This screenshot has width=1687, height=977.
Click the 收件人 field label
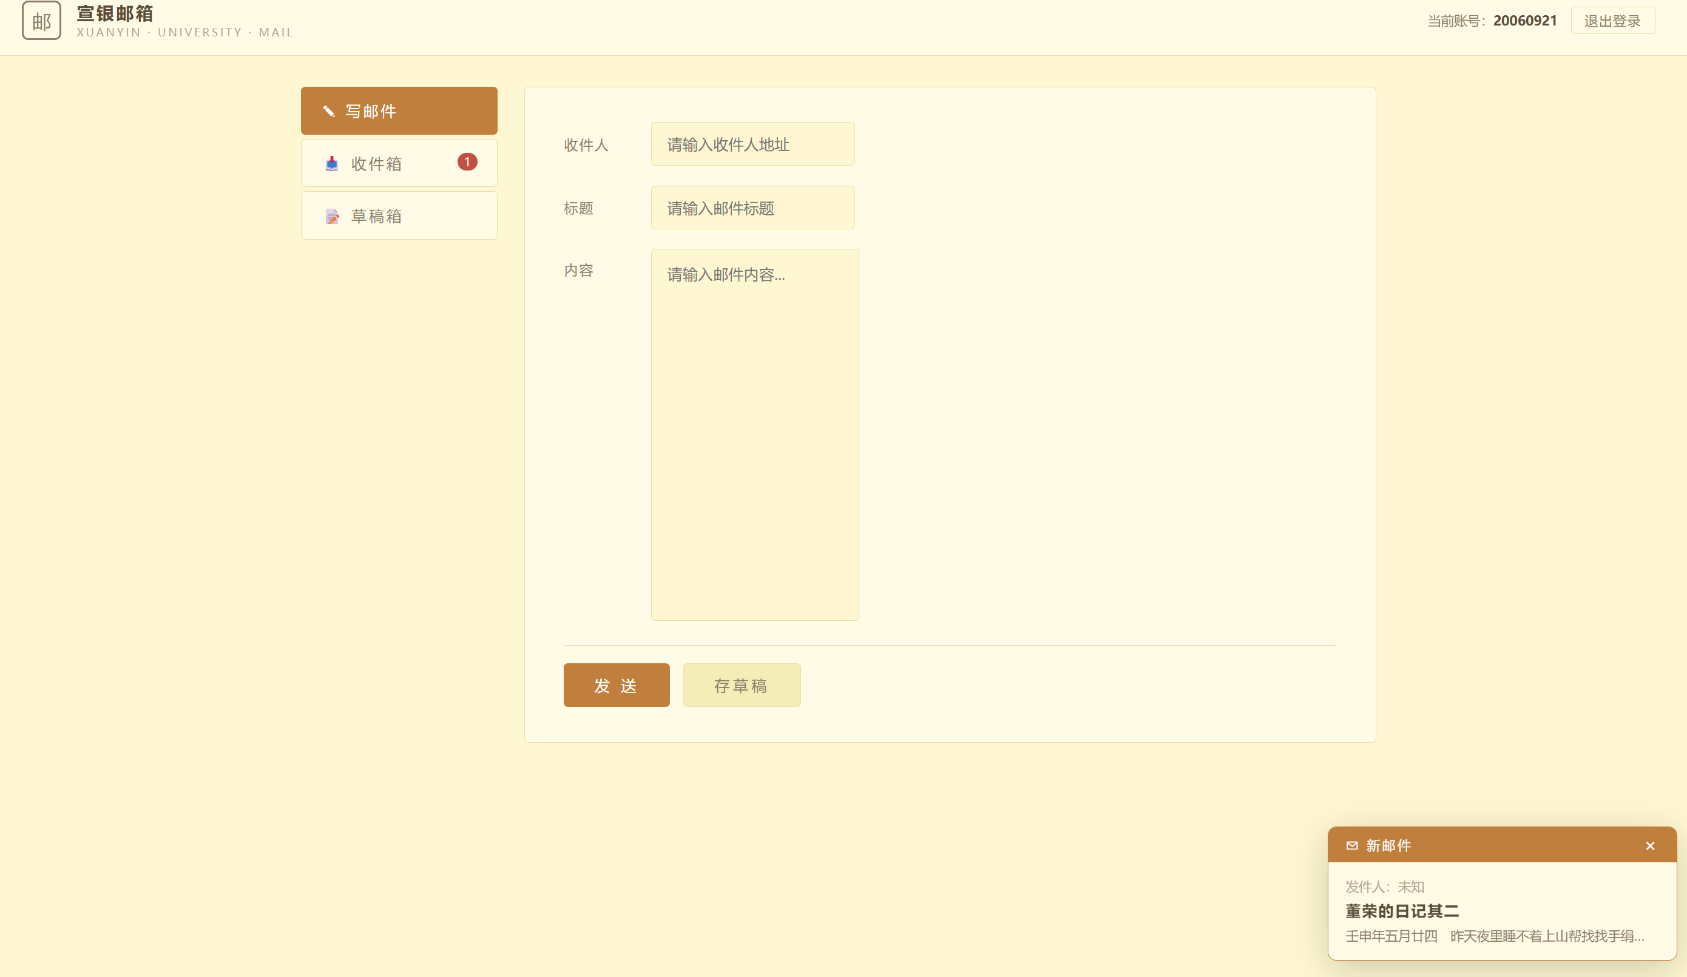(x=586, y=144)
